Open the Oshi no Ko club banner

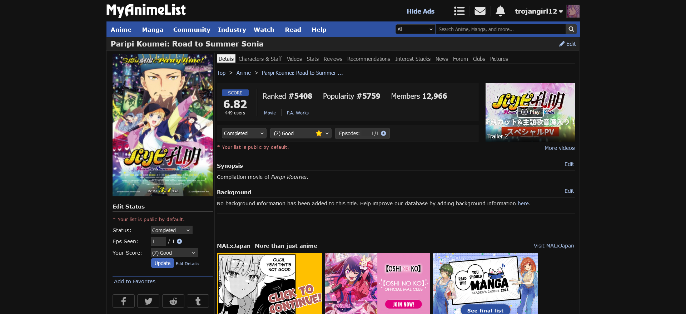(x=377, y=284)
